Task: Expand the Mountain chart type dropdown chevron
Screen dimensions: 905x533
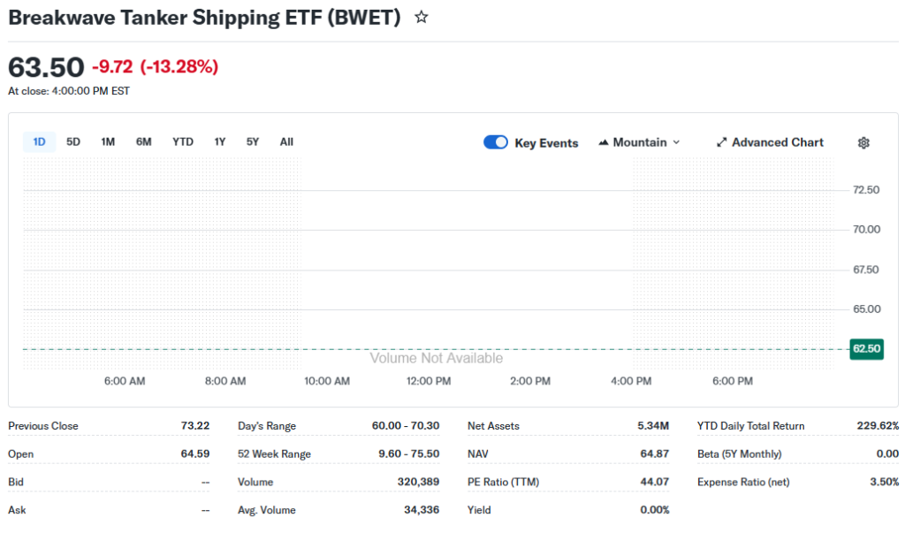Action: coord(676,142)
